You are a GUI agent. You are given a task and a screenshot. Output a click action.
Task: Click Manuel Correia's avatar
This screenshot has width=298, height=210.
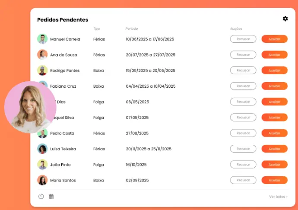[42, 39]
